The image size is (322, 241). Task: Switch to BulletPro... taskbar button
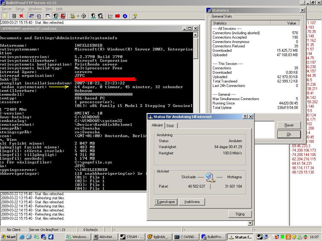(213, 237)
